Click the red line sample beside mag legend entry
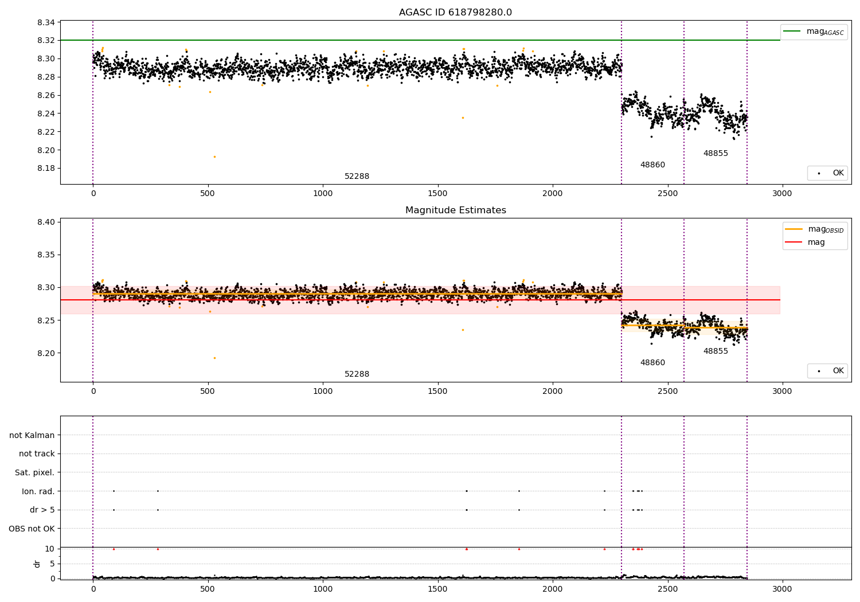 click(x=793, y=243)
